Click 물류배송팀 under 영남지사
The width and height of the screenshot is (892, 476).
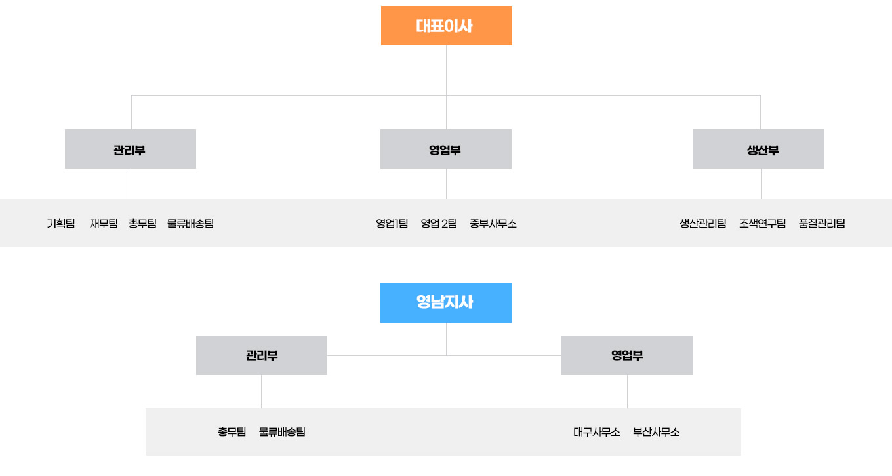pyautogui.click(x=282, y=433)
